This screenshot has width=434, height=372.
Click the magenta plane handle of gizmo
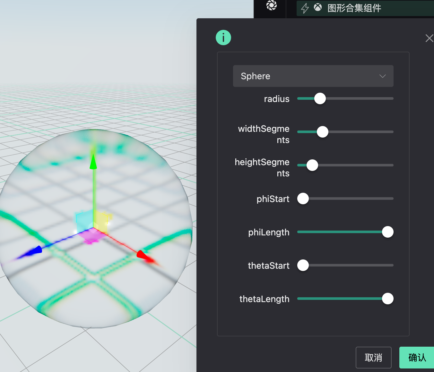(x=92, y=236)
